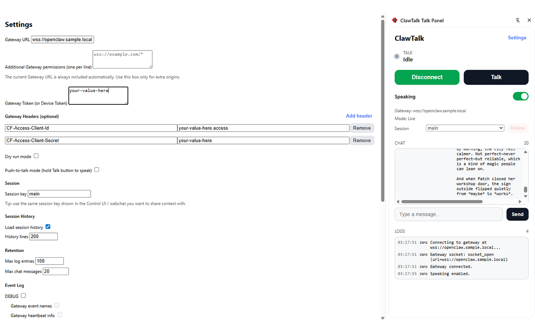Viewport: 535px width, 334px height.
Task: Click the Delete session button
Action: click(517, 128)
